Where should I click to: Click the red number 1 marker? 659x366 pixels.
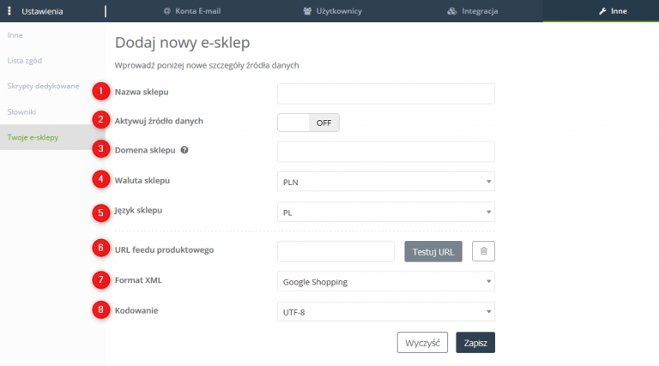tap(101, 91)
